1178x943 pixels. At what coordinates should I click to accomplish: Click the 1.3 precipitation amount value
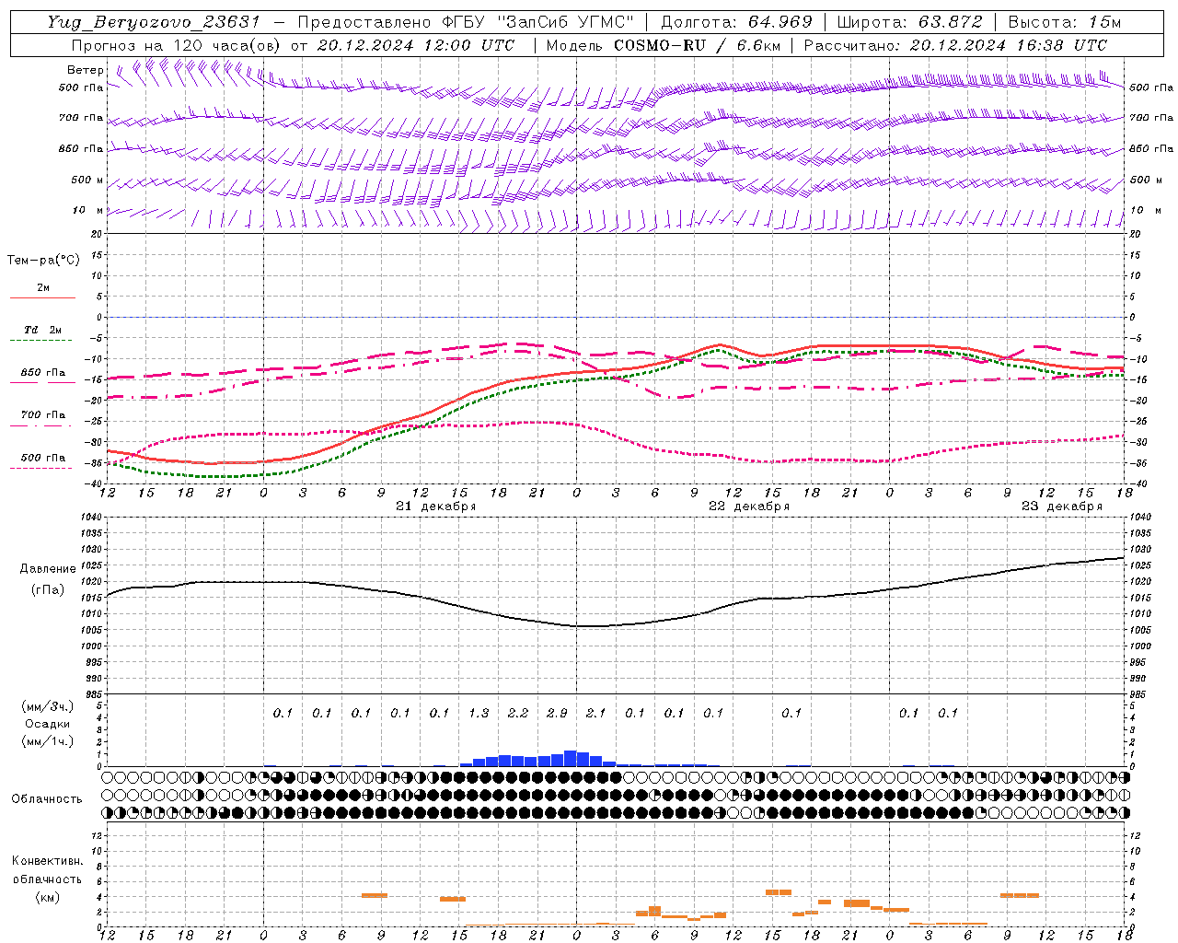[479, 713]
